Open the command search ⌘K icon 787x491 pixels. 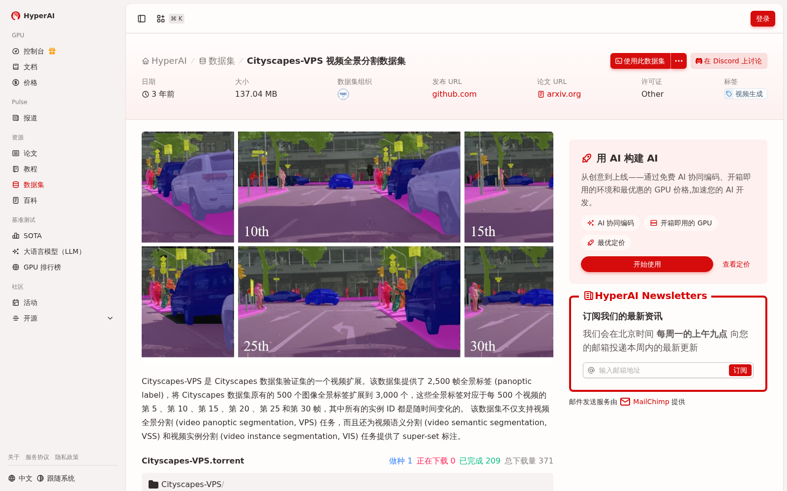(170, 19)
